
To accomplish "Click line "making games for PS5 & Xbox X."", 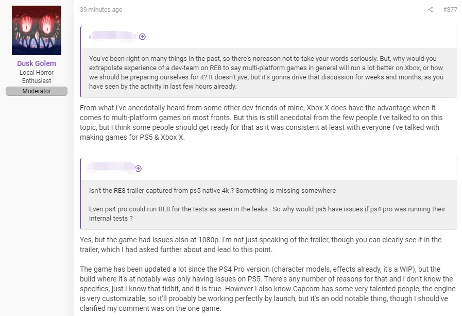I will pos(132,137).
